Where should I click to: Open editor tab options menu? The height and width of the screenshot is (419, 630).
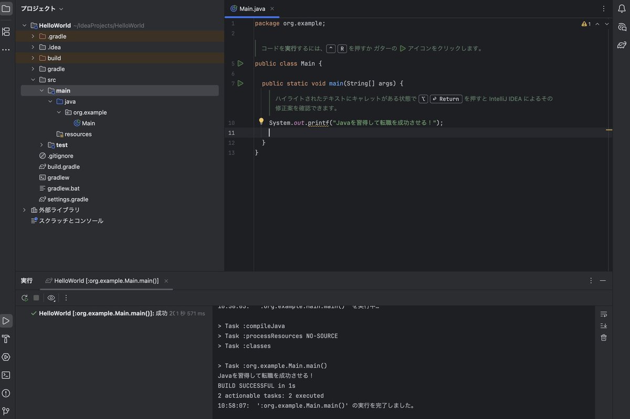tap(604, 8)
